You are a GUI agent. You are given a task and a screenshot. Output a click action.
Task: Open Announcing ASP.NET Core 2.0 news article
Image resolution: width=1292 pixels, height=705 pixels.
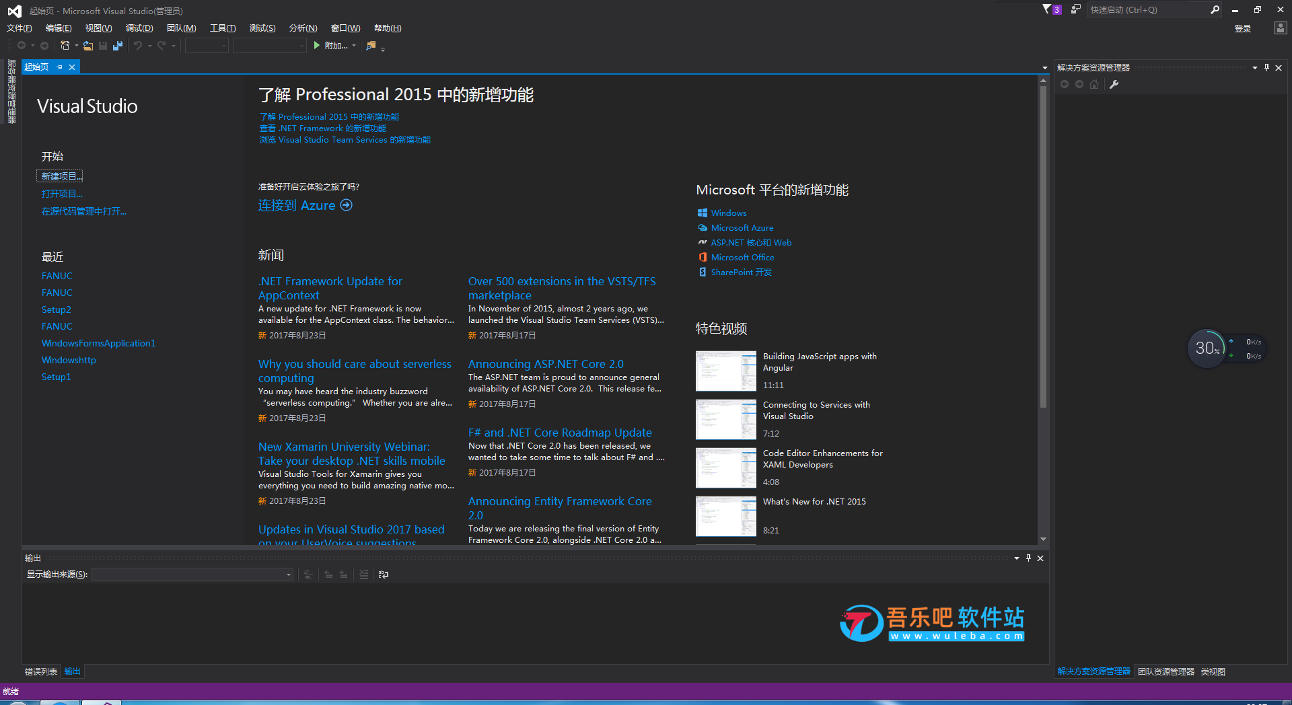tap(546, 364)
